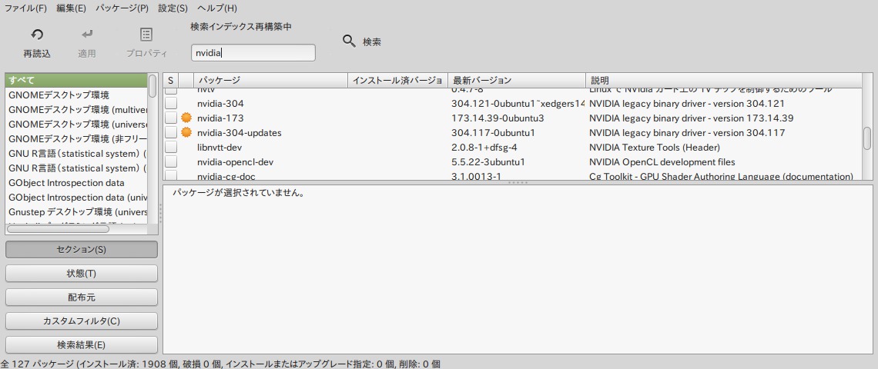Select GObject Introspection data (universe) section
The width and height of the screenshot is (878, 369).
pos(76,198)
